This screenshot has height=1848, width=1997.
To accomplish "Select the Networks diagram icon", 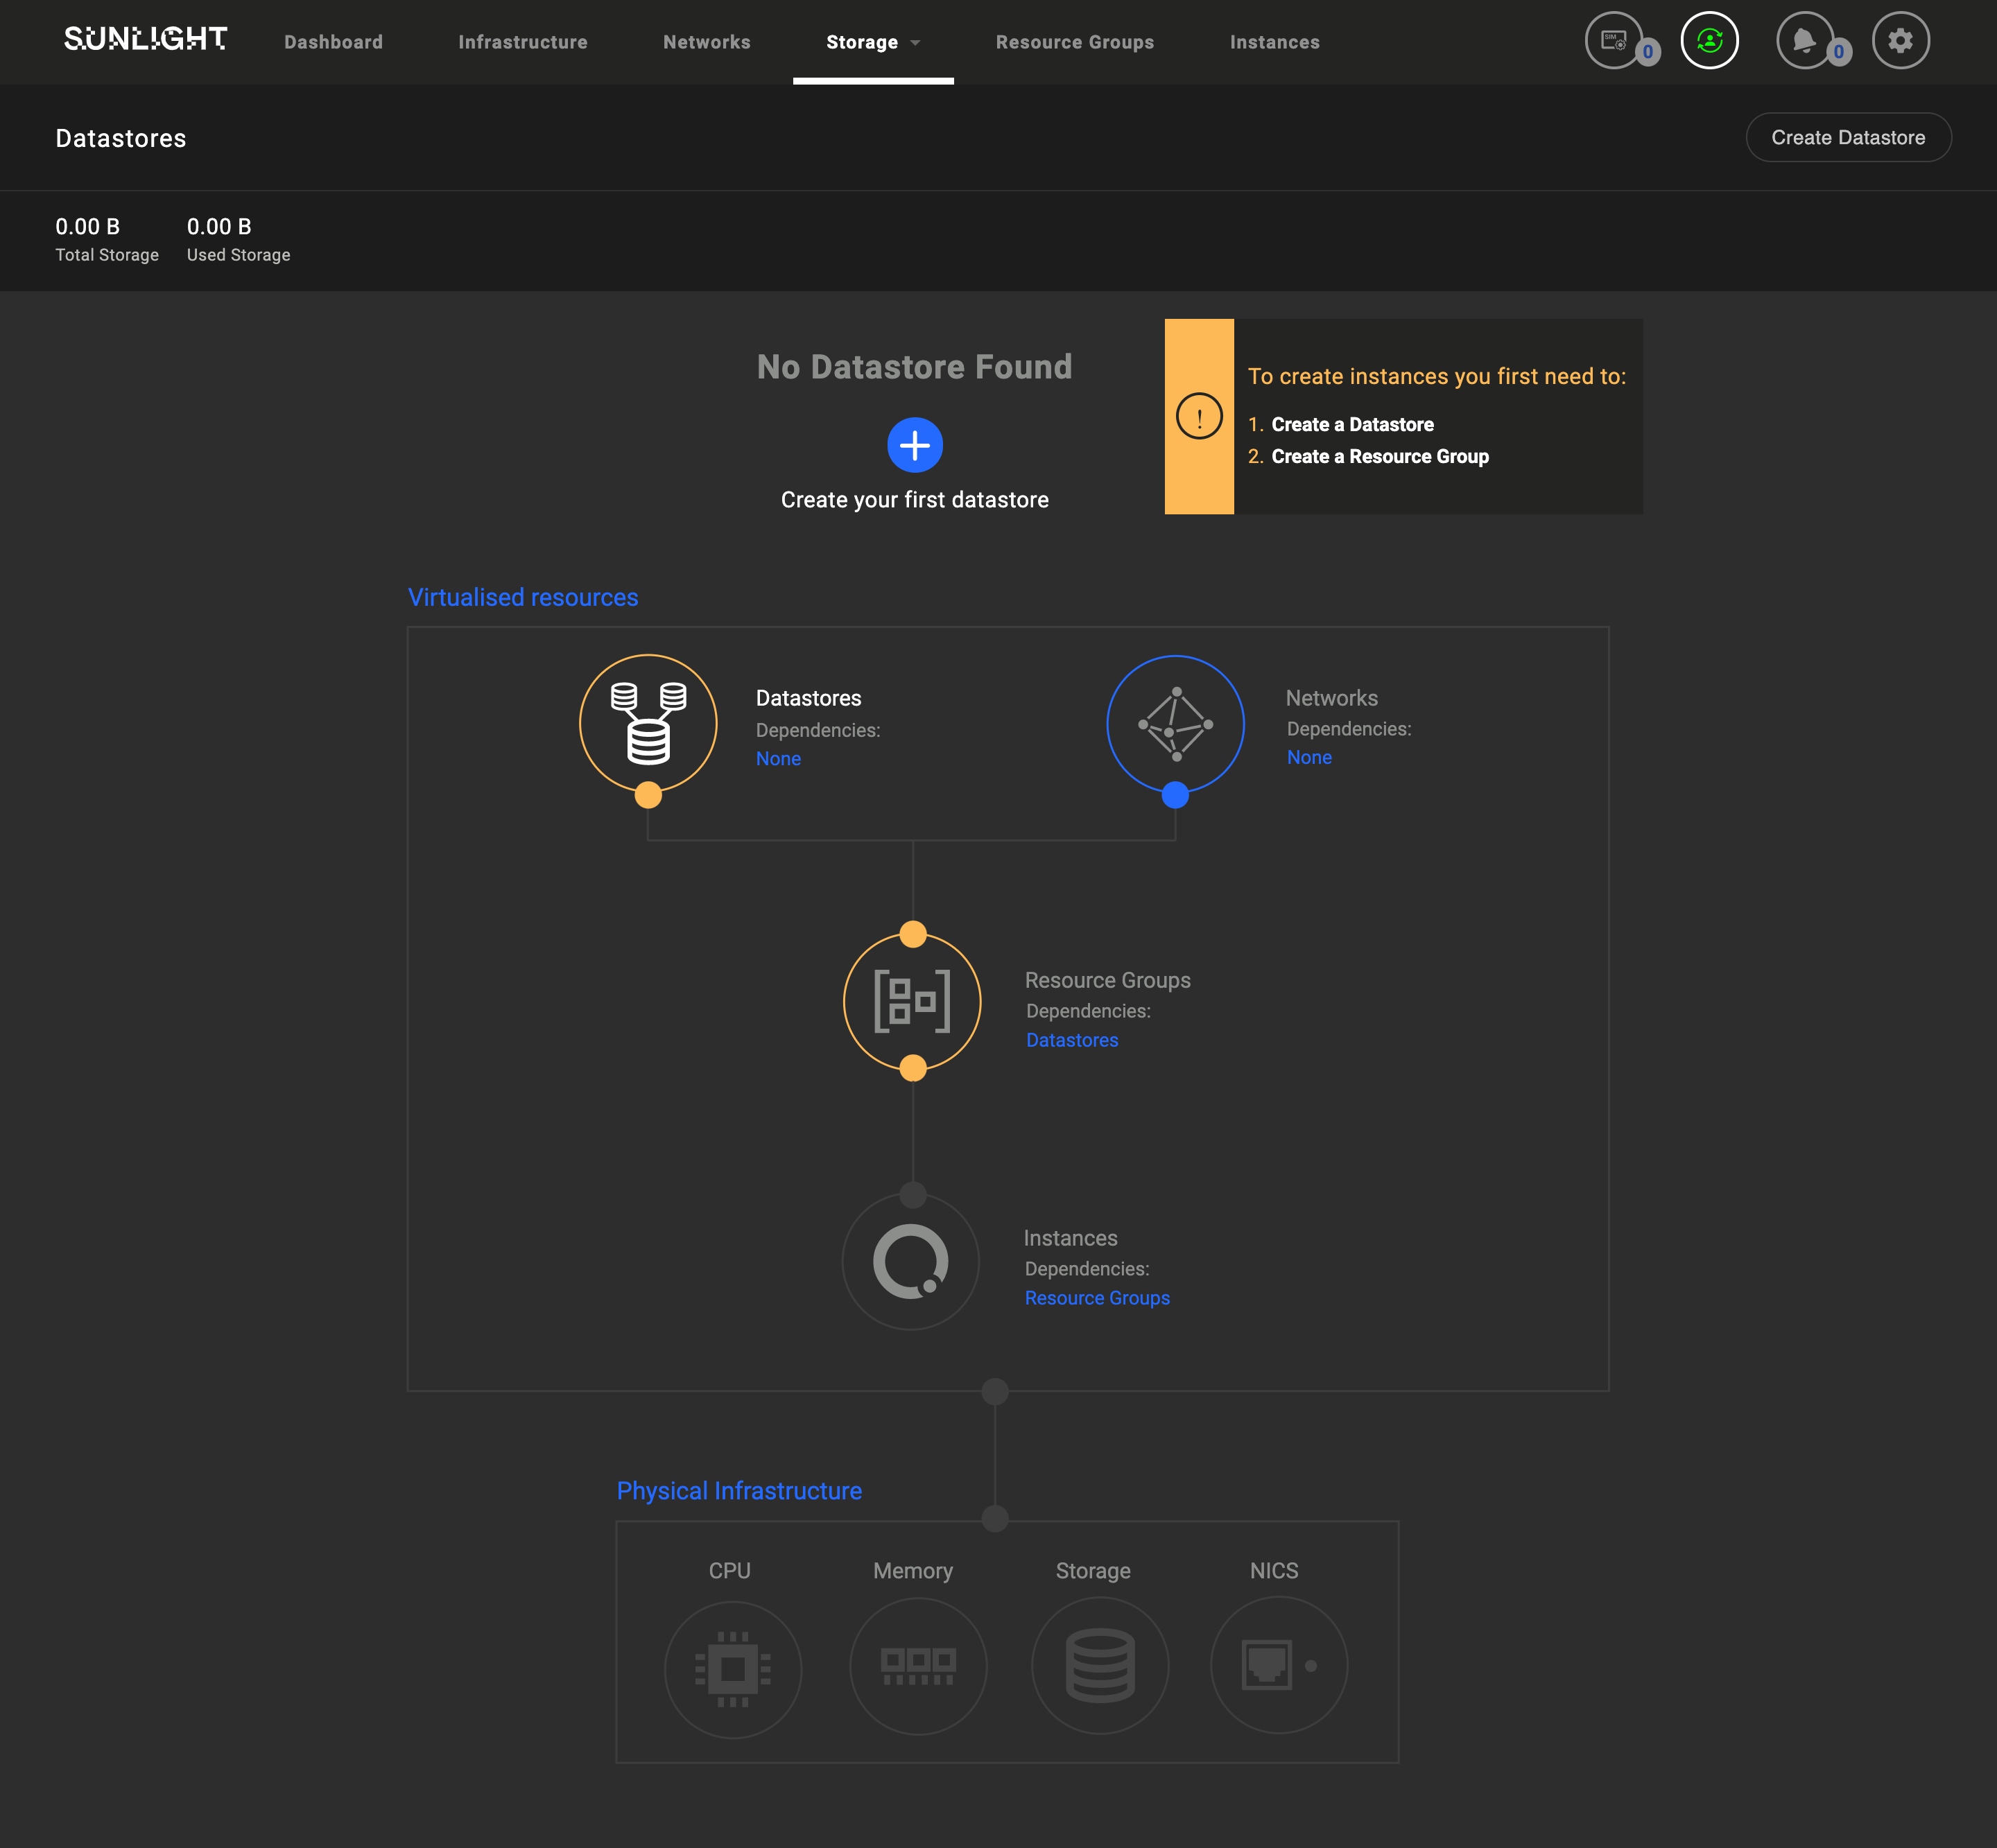I will point(1175,724).
